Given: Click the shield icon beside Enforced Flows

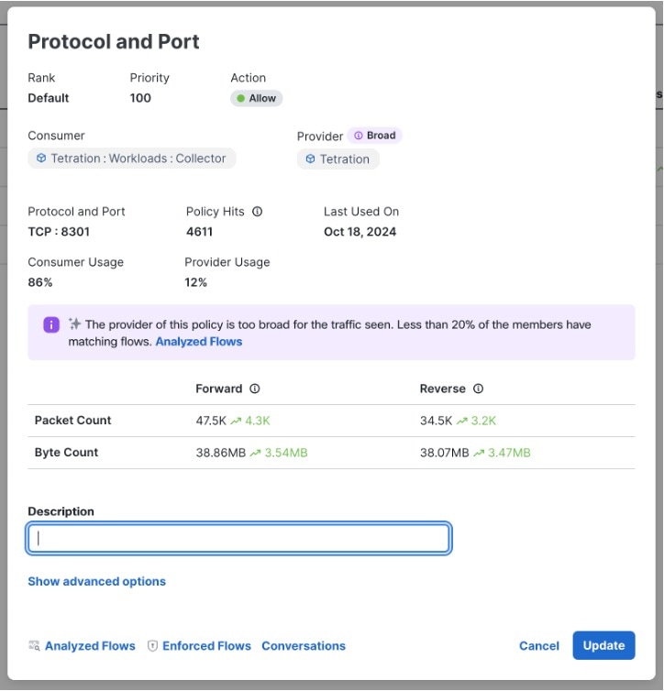Looking at the screenshot, I should pos(153,646).
